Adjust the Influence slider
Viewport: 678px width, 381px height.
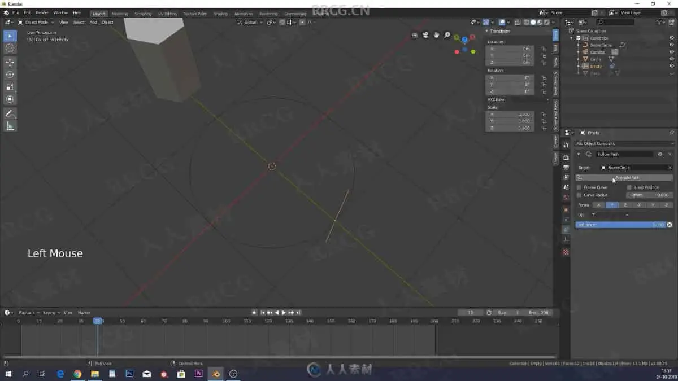coord(621,225)
